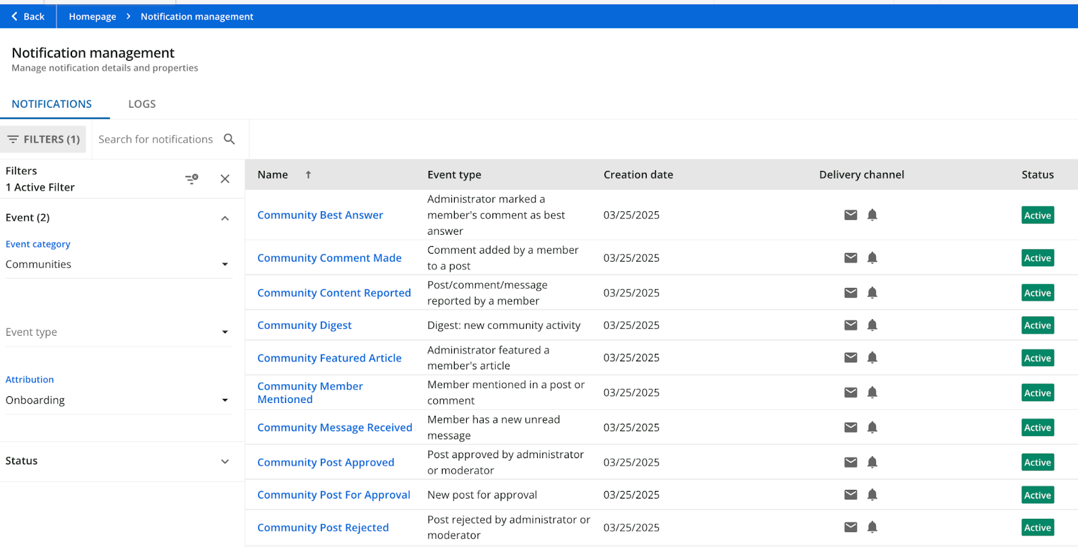This screenshot has height=547, width=1078.
Task: Select the NOTIFICATIONS tab
Action: (52, 104)
